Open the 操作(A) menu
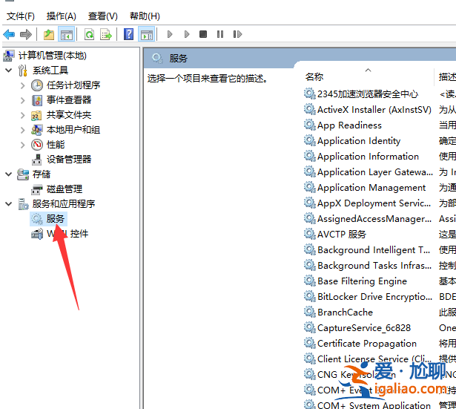456x409 pixels. 61,16
